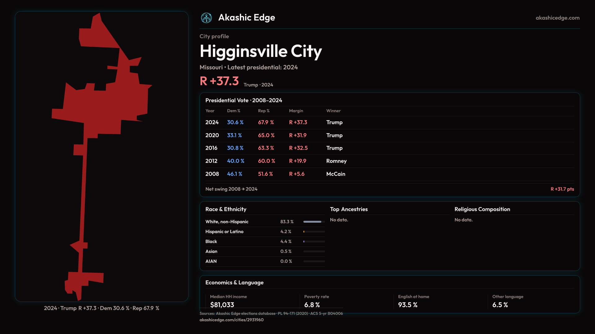Click the Margin column header
Viewport: 595px width, 334px height.
pos(296,111)
